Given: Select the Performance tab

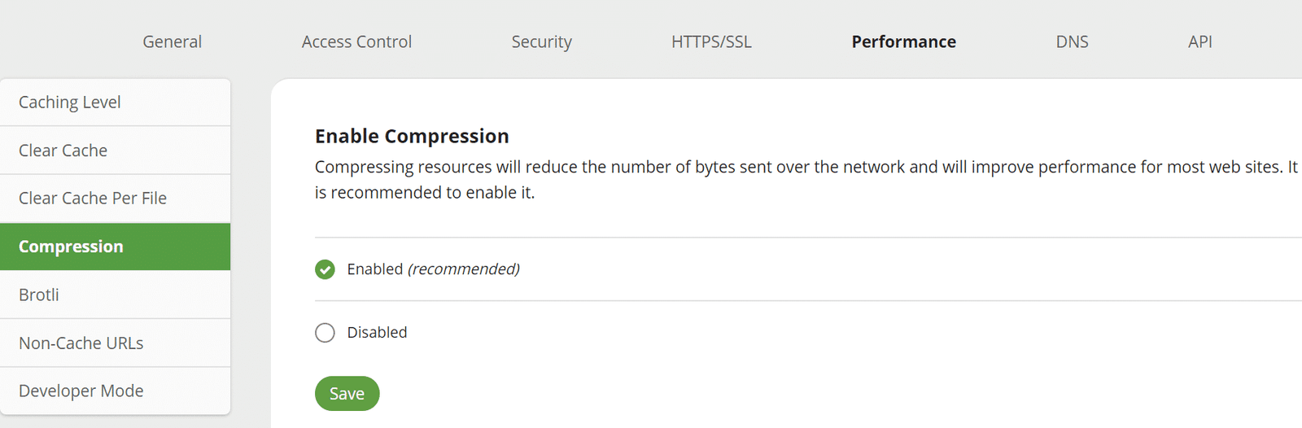Looking at the screenshot, I should pyautogui.click(x=903, y=41).
